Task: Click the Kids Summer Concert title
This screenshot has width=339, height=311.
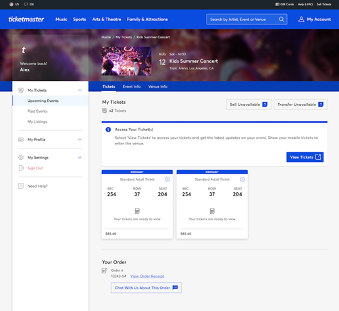Action: [x=194, y=61]
